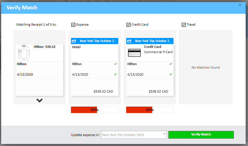The width and height of the screenshot is (248, 146).
Task: Click the green Verify Match button
Action: 201,135
